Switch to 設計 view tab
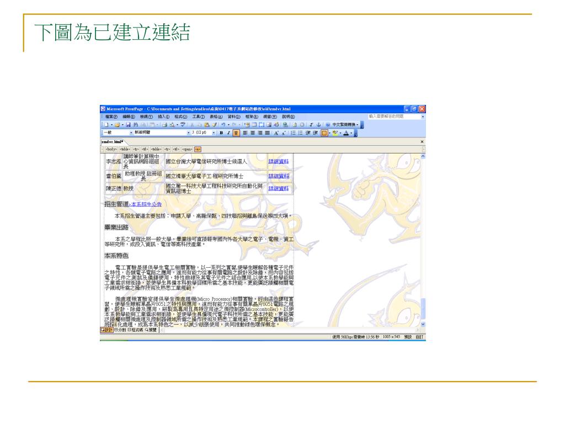The height and width of the screenshot is (424, 565). click(x=107, y=330)
